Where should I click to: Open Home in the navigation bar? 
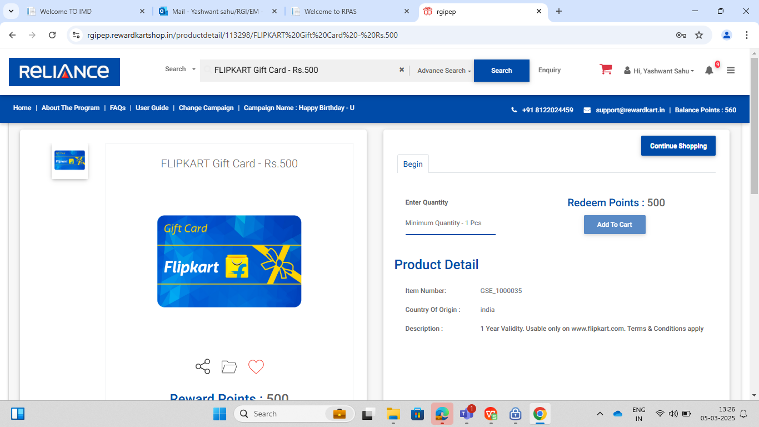pyautogui.click(x=22, y=108)
